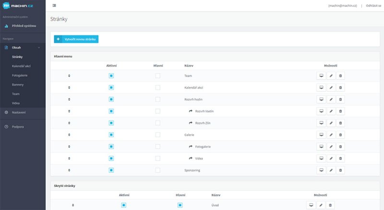Uncheck the Aktivní checkbox for Team
This screenshot has width=384, height=210.
coord(111,76)
